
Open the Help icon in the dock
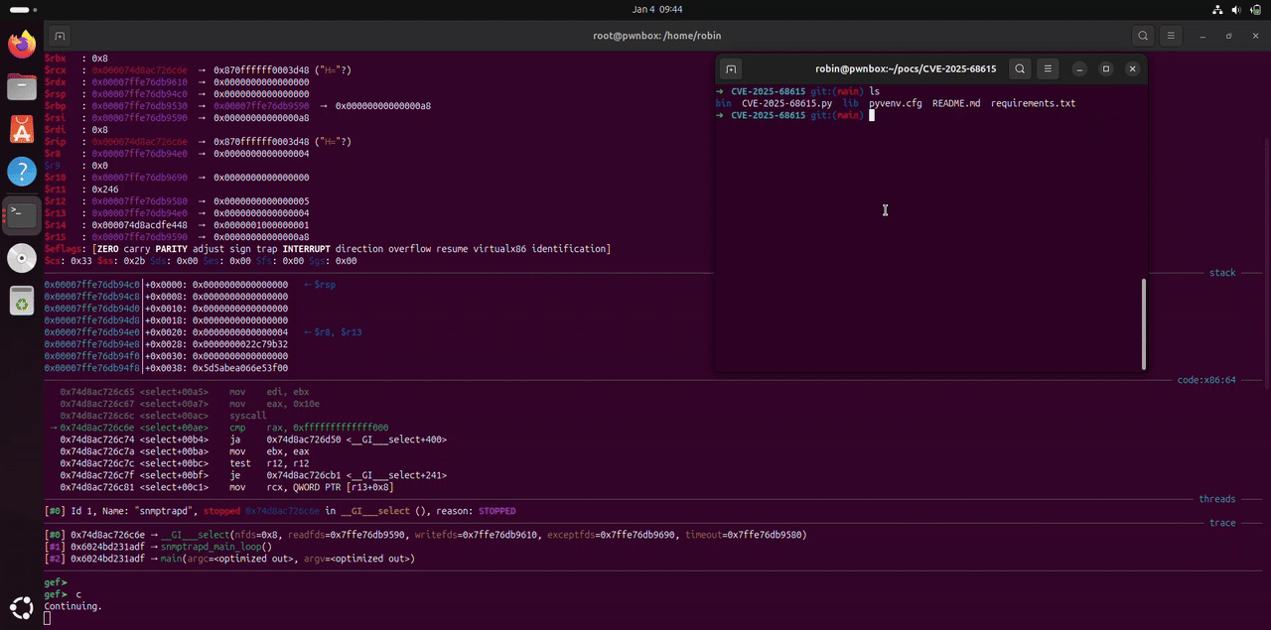(x=22, y=172)
